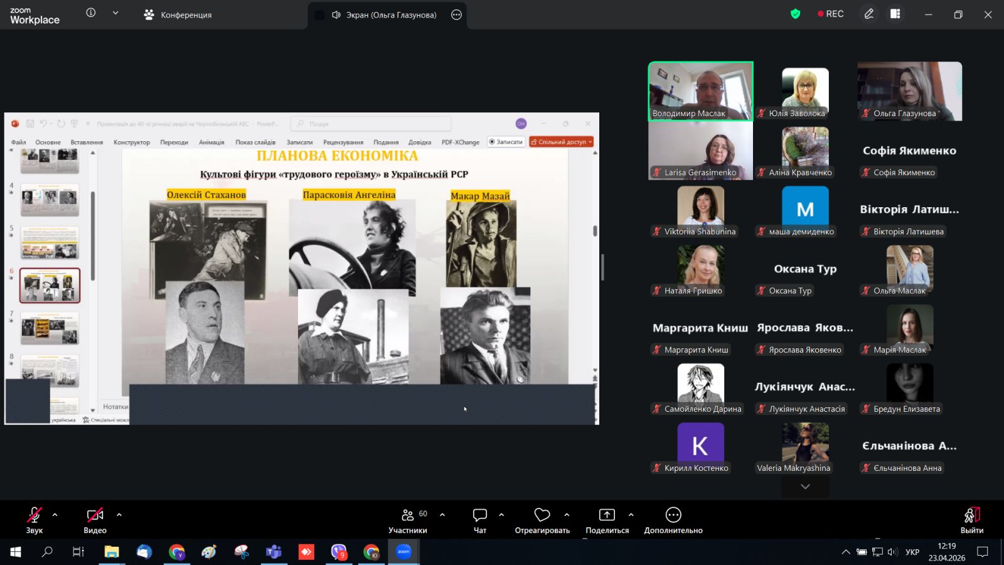
Task: Expand audio options arrow next to Звук
Action: pyautogui.click(x=55, y=515)
